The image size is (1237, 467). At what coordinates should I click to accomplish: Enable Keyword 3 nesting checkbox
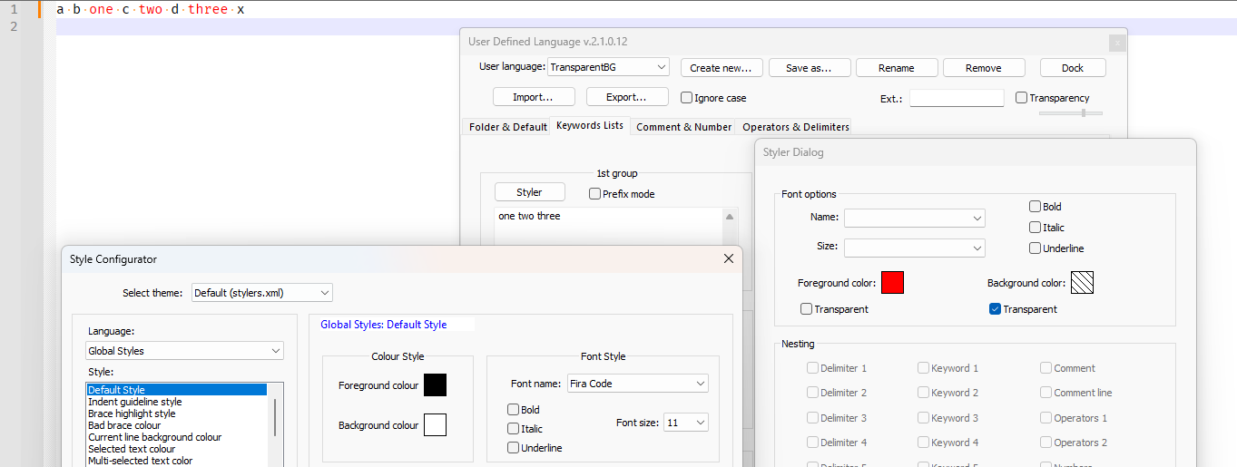923,418
